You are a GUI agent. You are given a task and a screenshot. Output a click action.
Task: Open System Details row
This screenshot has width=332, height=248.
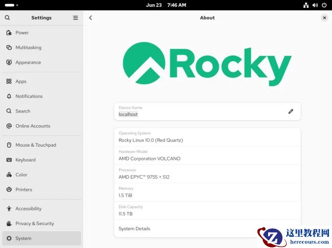pos(207,229)
